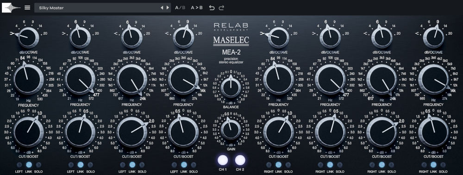Click right-channel 477 Hz FREQUENCY knob
463x175 pixels.
point(330,79)
